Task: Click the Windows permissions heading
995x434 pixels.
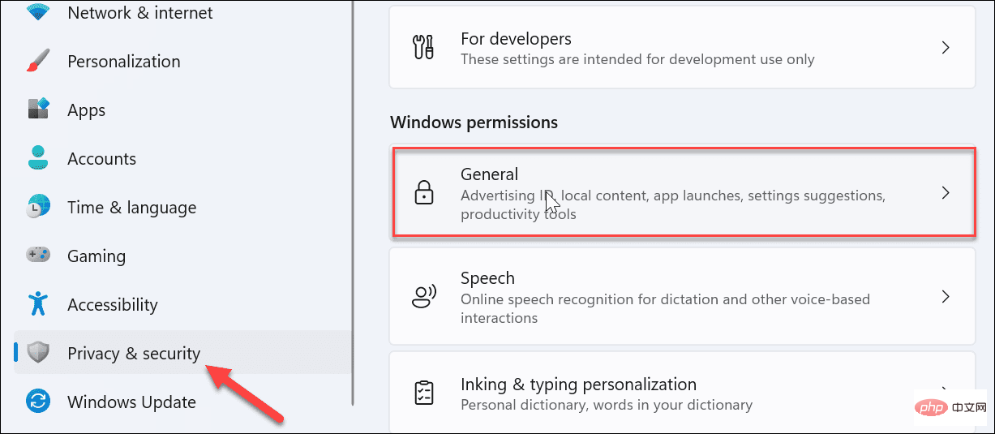Action: click(474, 122)
